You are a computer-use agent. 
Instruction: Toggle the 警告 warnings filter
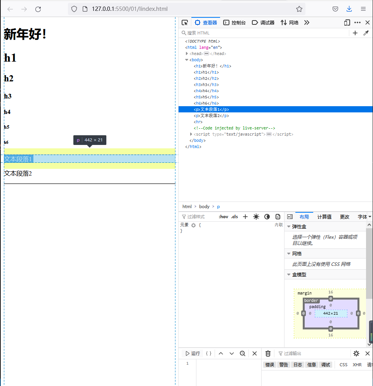[x=283, y=365]
